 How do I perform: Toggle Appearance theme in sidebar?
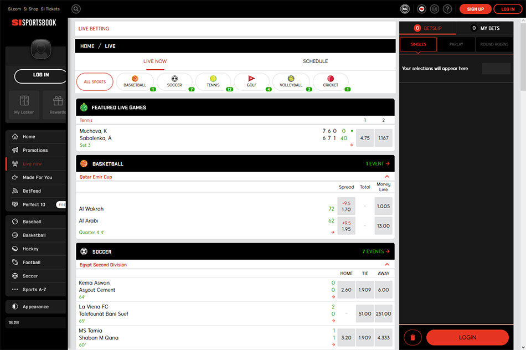pyautogui.click(x=36, y=307)
